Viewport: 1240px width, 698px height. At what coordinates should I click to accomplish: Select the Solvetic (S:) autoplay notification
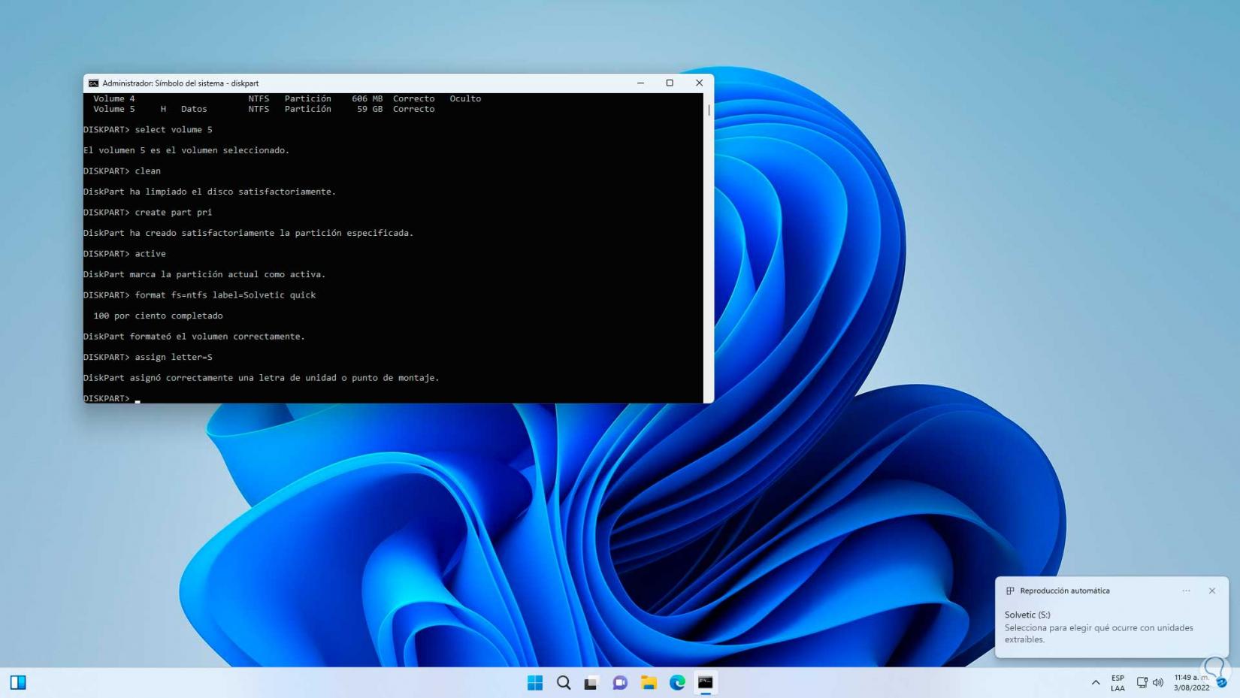click(1098, 627)
